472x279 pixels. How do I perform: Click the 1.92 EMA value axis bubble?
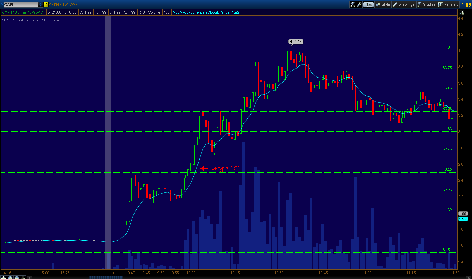click(463, 219)
